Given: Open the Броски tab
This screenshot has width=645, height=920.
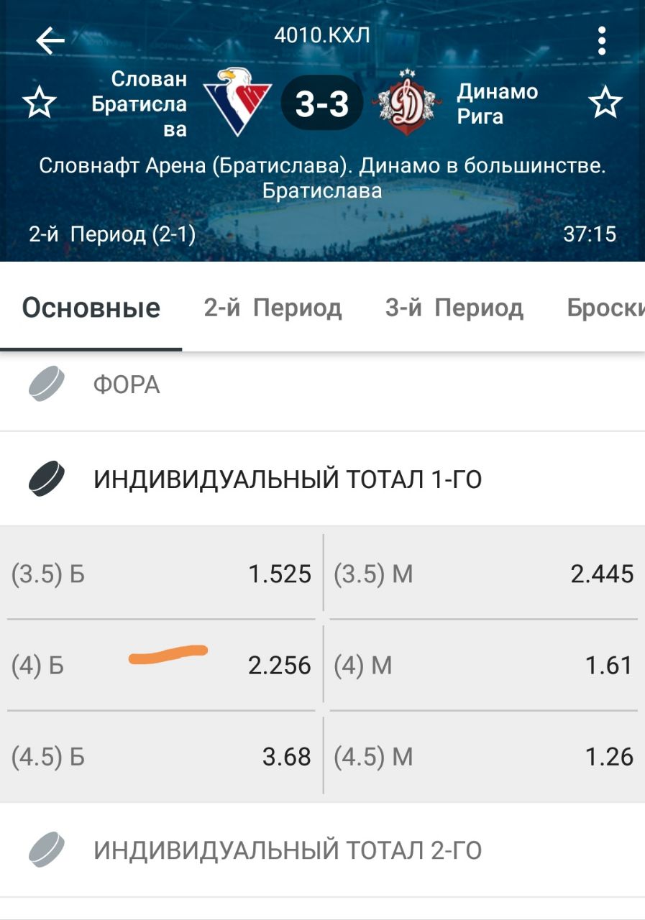Looking at the screenshot, I should coord(604,308).
